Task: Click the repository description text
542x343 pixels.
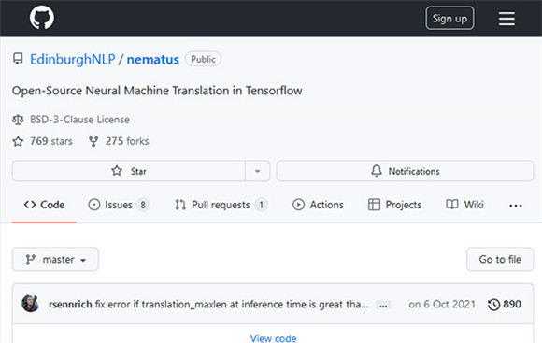Action: point(157,91)
